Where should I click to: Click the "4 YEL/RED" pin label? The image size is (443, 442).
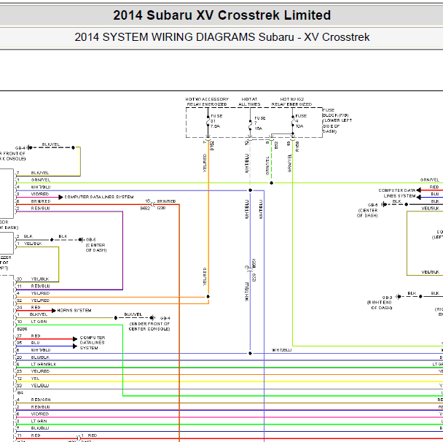33,293
